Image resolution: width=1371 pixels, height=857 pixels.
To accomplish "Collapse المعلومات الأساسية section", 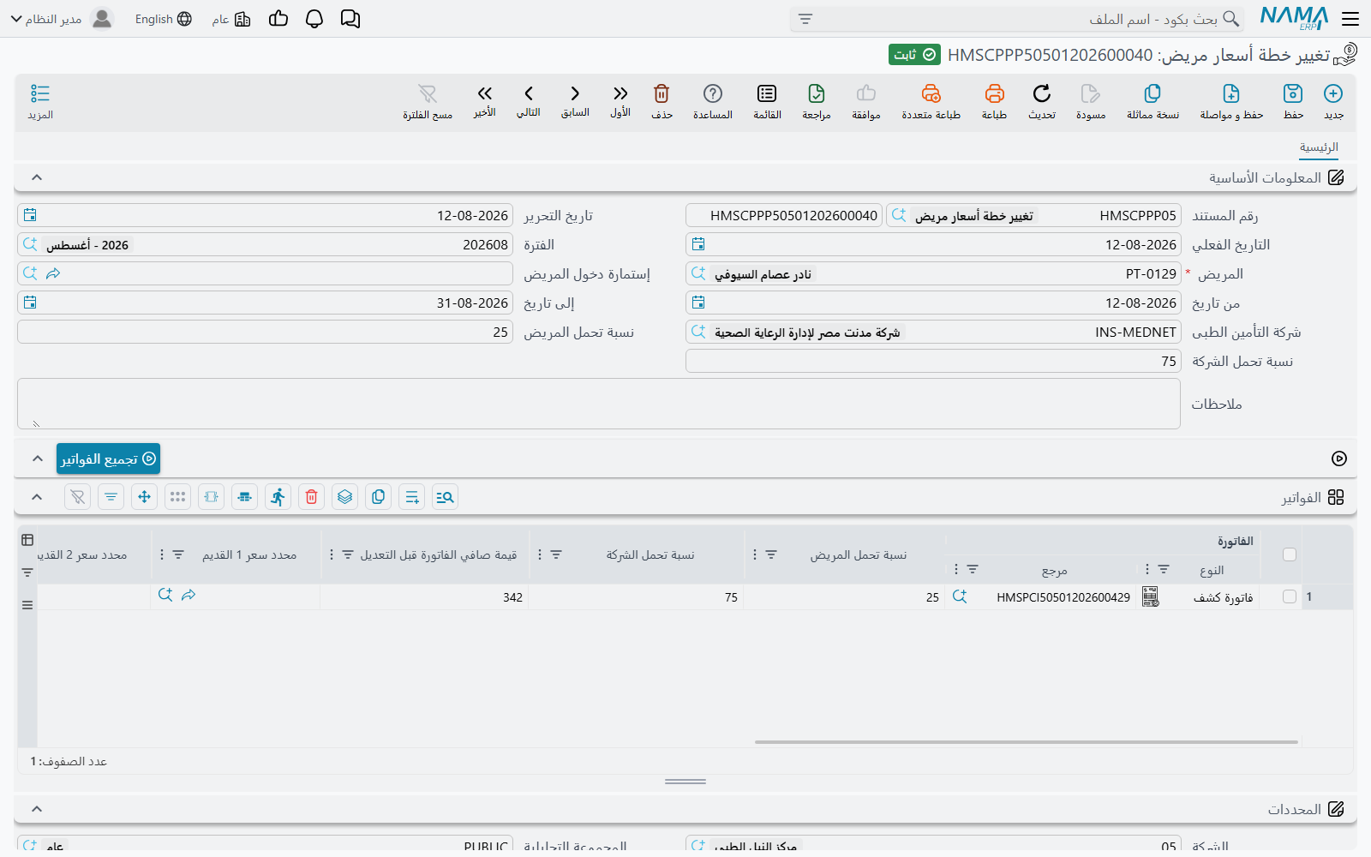I will point(37,177).
